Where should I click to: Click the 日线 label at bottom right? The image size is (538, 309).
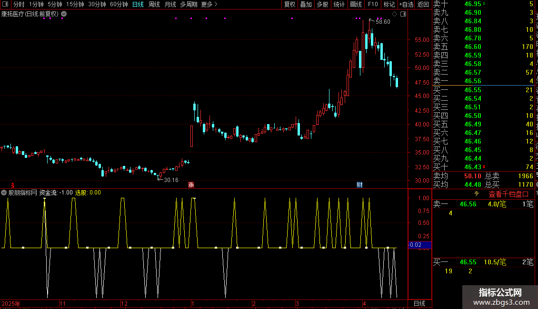click(x=419, y=303)
